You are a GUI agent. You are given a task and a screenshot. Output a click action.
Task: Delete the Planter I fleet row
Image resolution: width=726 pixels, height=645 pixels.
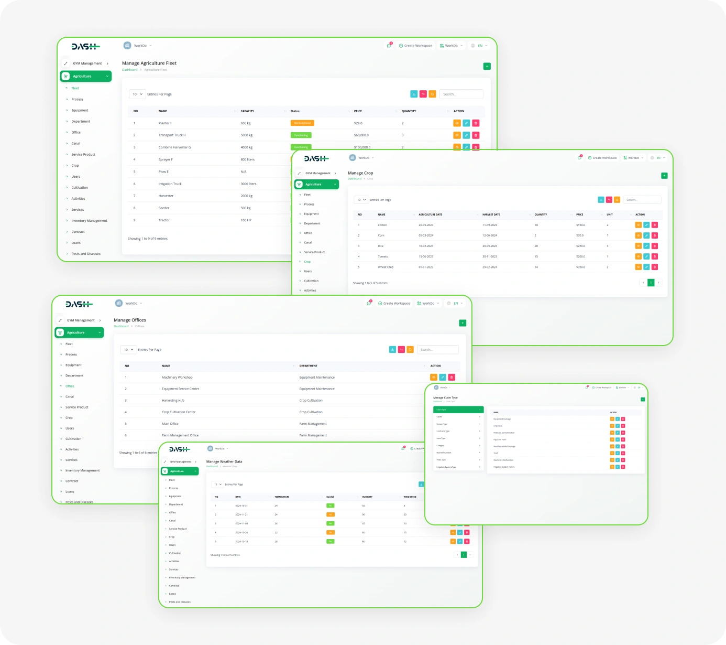click(x=476, y=123)
